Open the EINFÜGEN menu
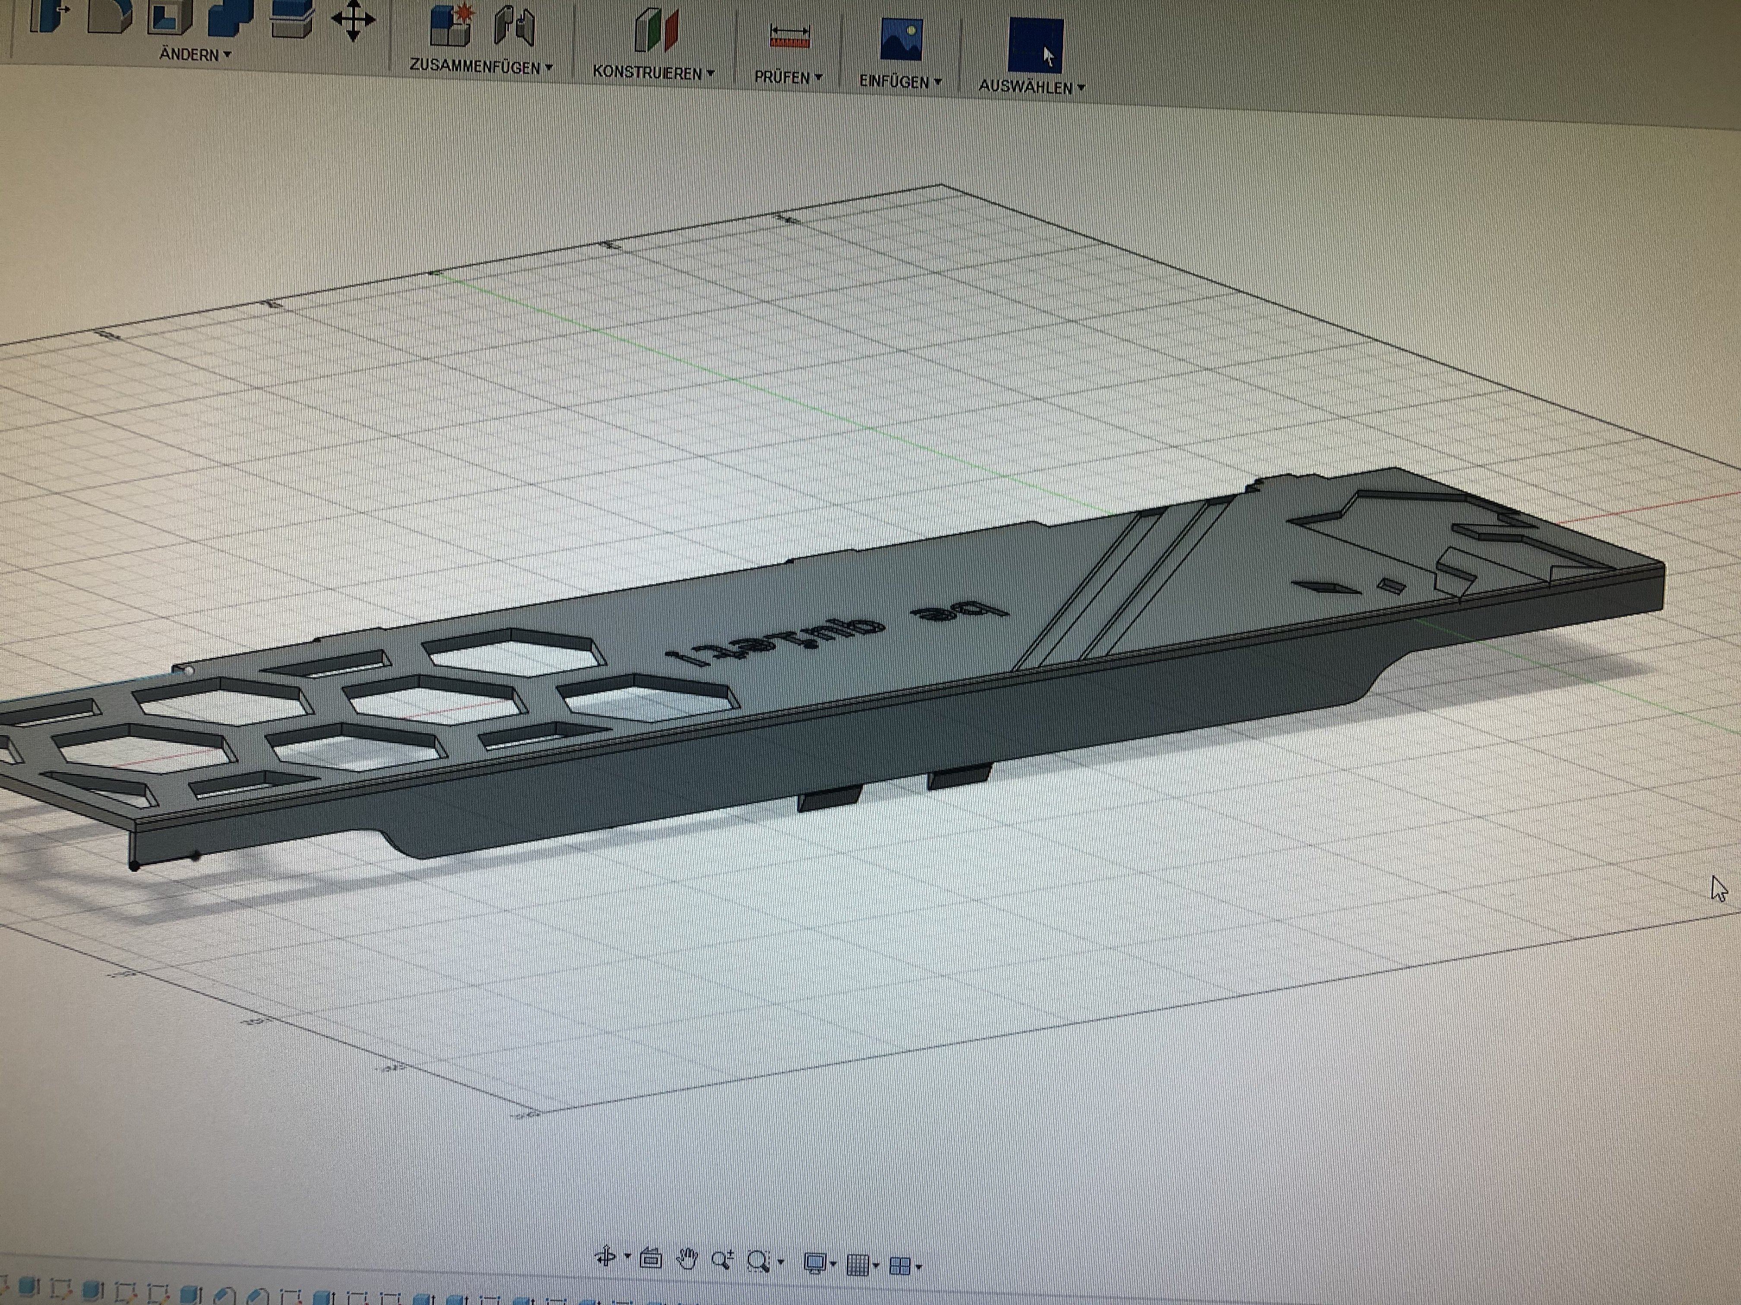 [899, 82]
